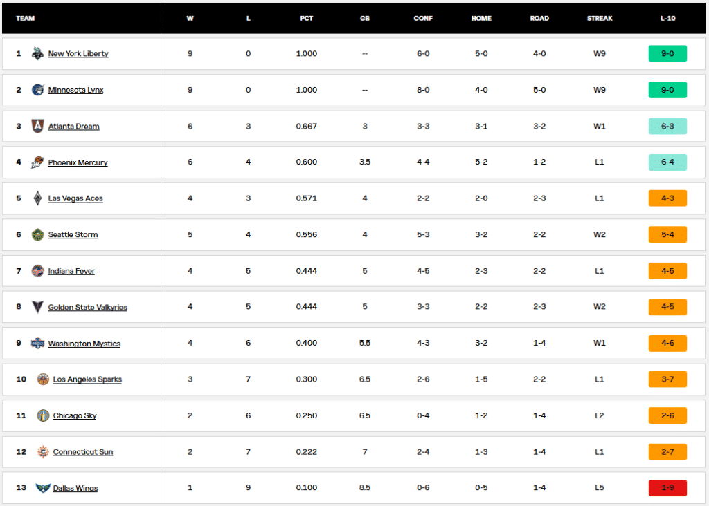Open the Los Angeles Sparks link

pos(87,379)
